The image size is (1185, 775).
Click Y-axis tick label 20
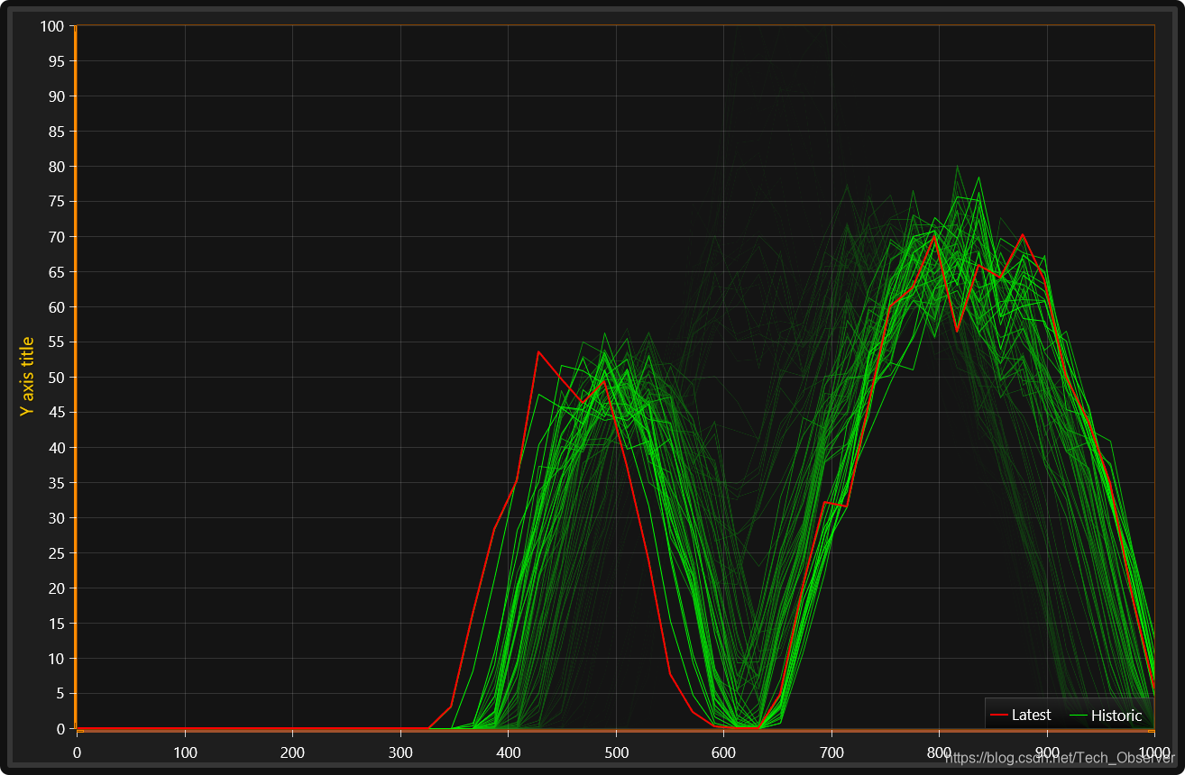click(56, 588)
